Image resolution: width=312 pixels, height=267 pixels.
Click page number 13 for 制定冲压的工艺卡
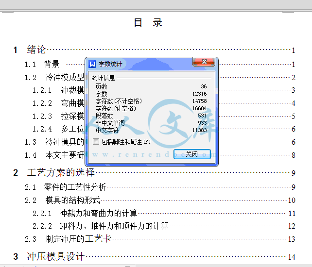(x=292, y=239)
